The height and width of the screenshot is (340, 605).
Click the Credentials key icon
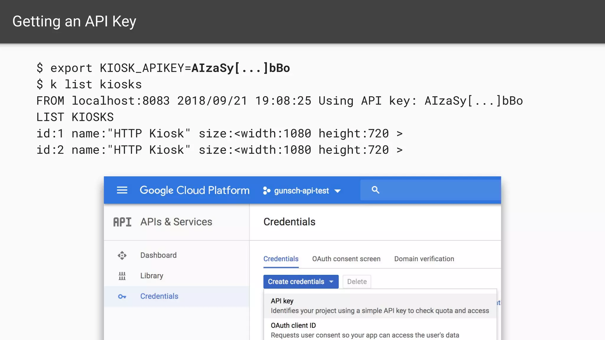tap(122, 296)
